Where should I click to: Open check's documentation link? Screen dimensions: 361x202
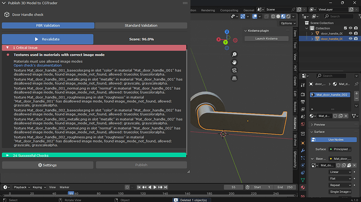point(38,65)
